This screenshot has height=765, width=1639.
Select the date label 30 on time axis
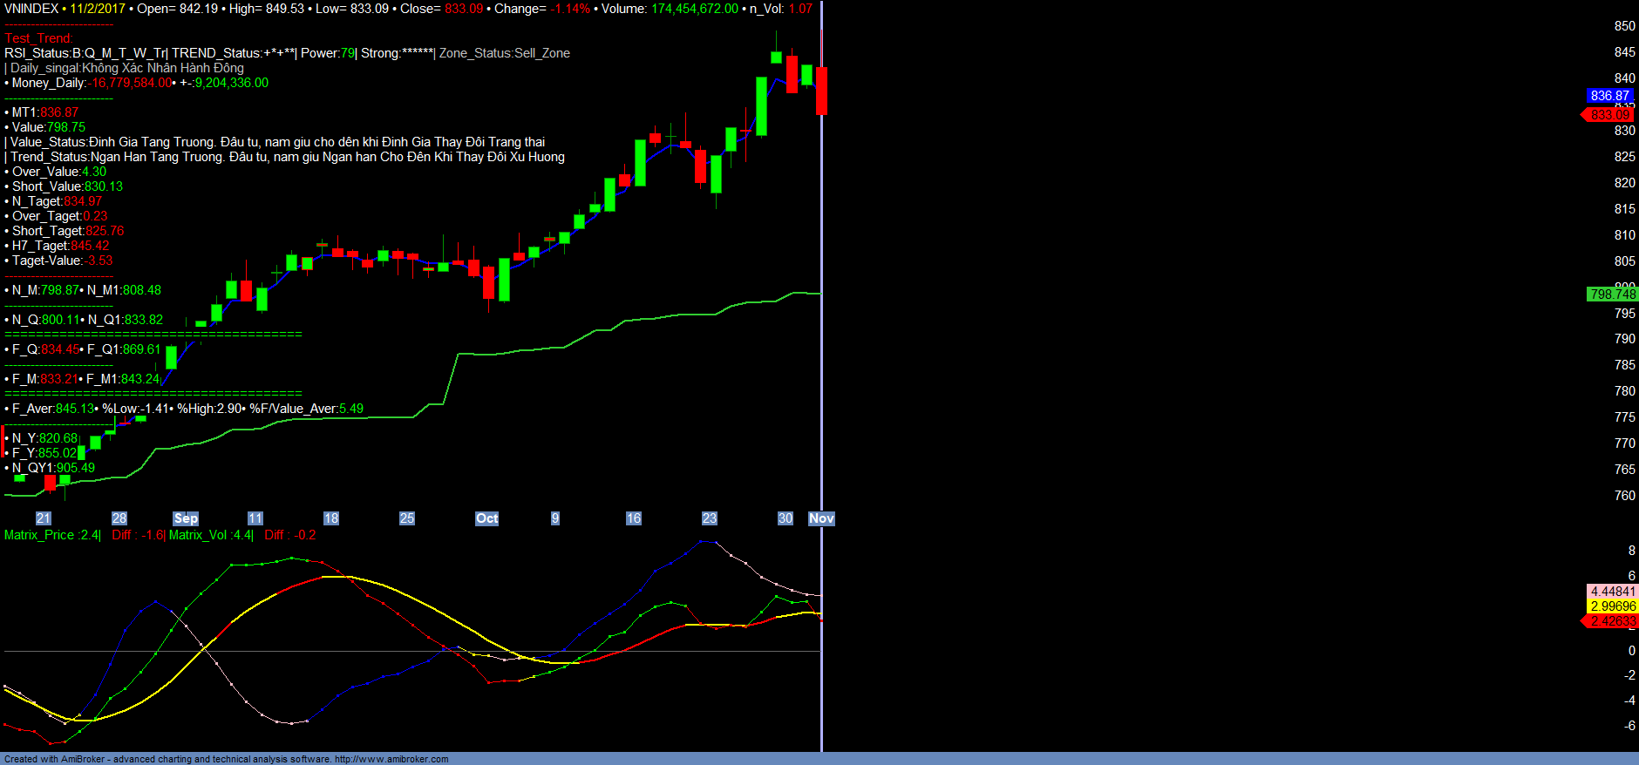[x=785, y=518]
